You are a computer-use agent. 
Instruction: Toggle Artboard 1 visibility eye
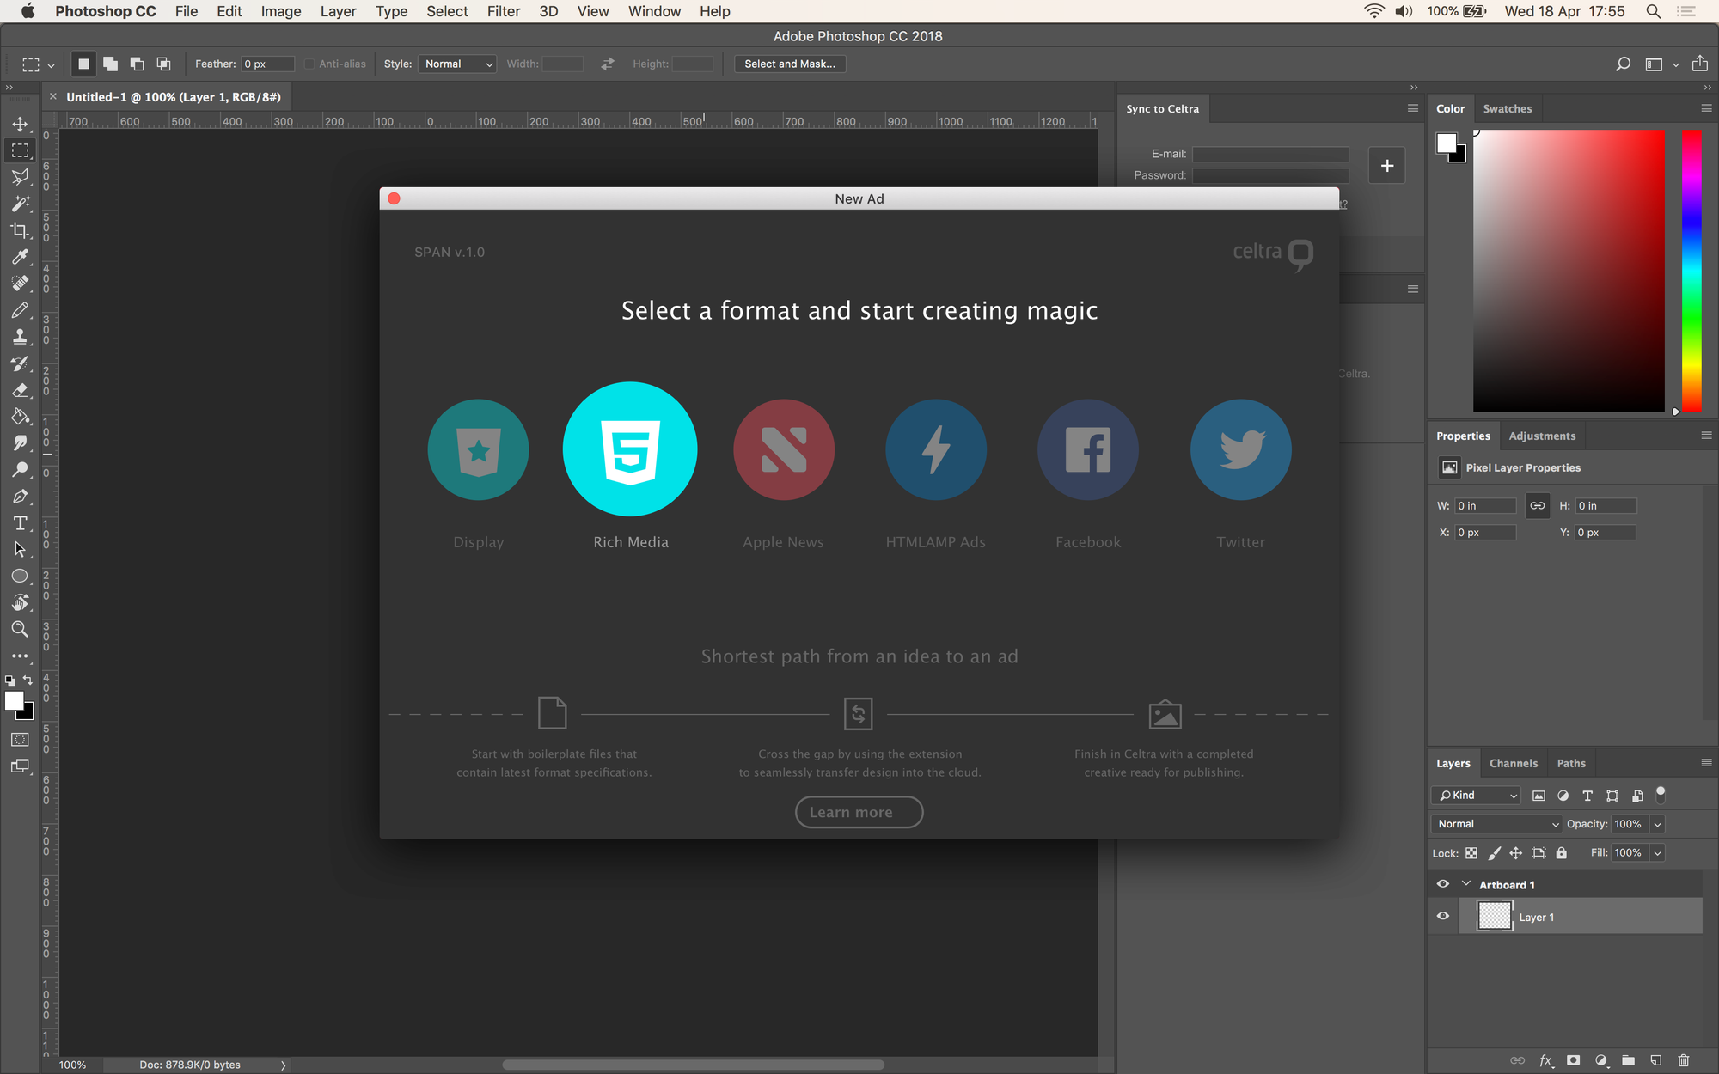point(1443,884)
